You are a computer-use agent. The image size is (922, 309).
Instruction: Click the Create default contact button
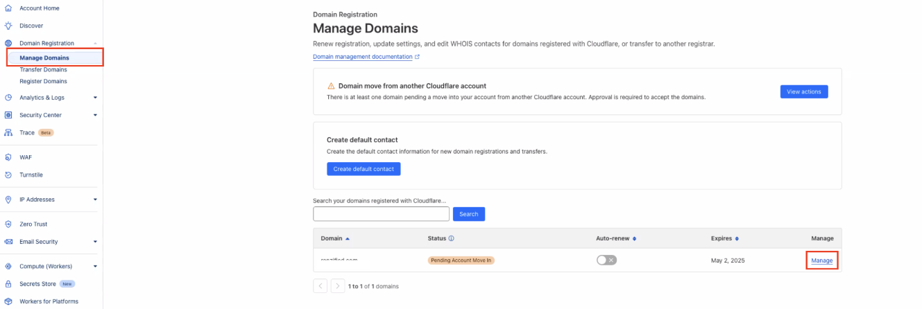364,169
